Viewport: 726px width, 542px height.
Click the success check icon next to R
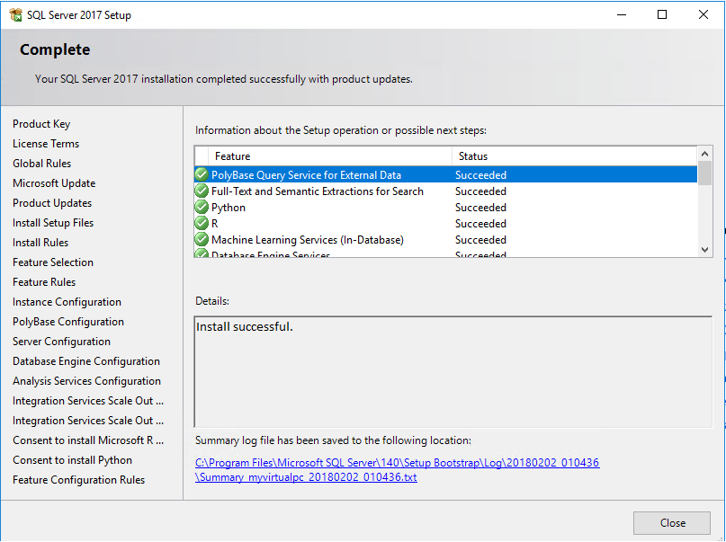coord(202,224)
